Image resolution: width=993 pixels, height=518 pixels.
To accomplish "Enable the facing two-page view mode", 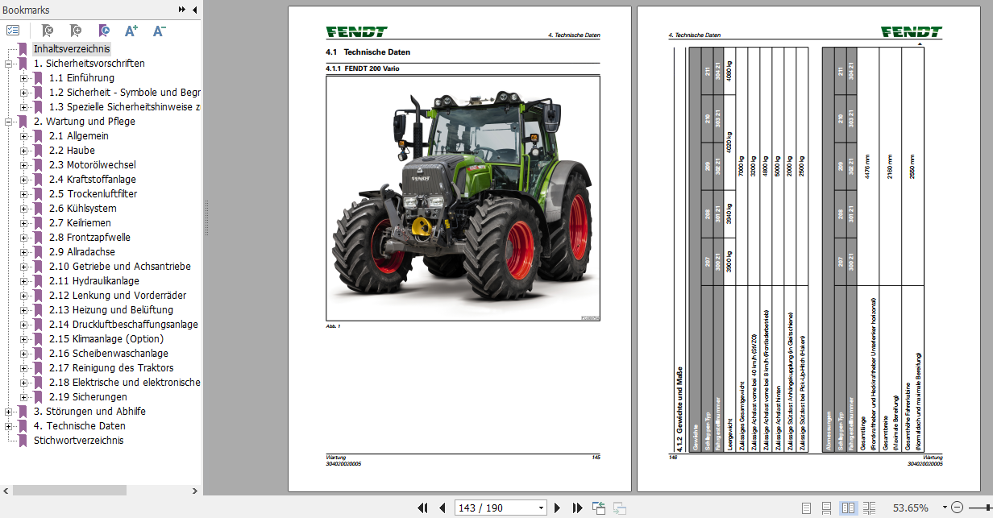I will coord(848,508).
